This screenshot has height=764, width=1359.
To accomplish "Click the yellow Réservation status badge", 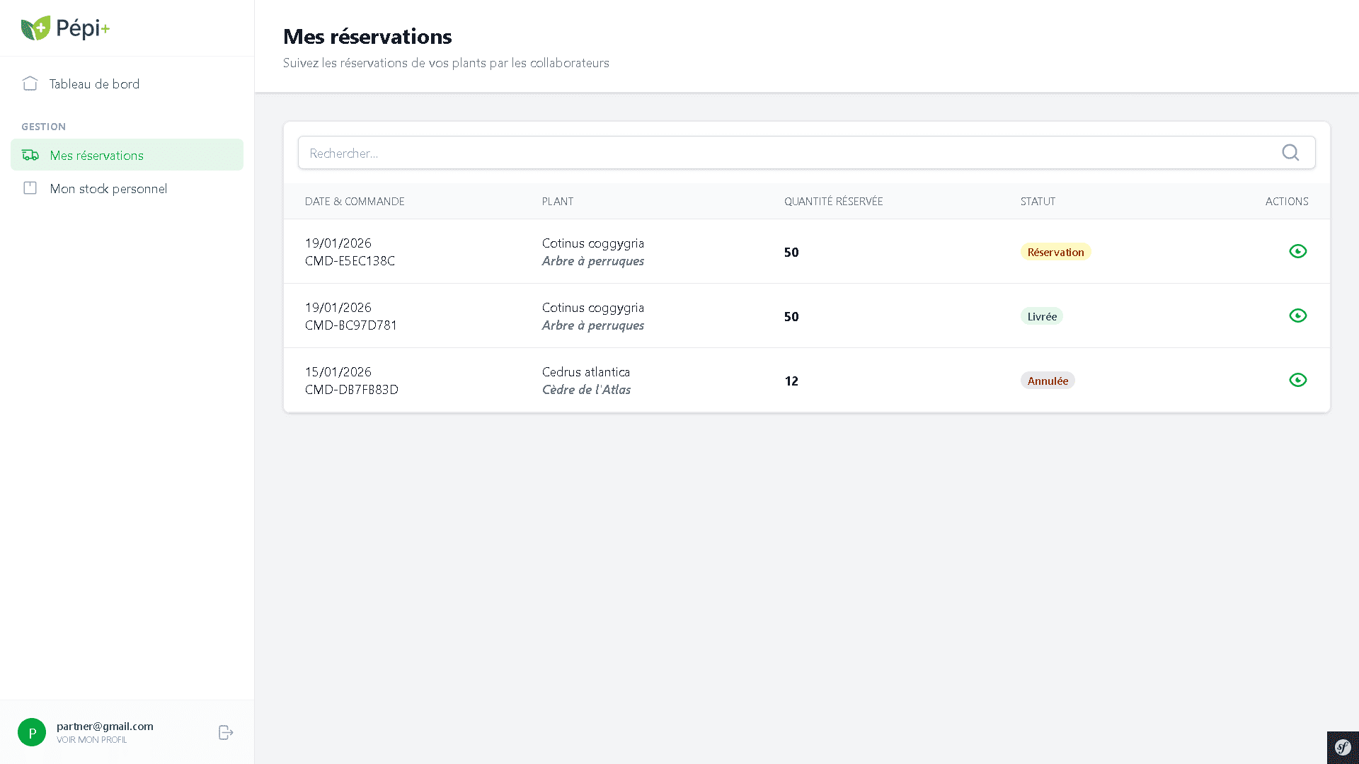I will pos(1055,252).
